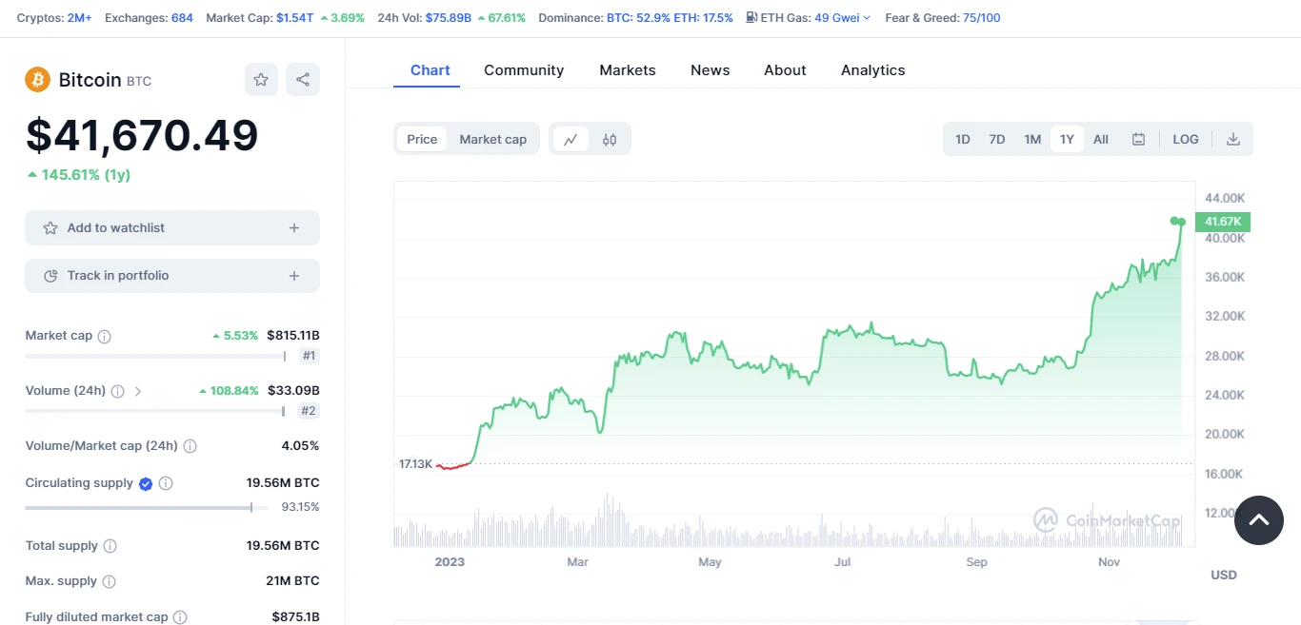Show Fully diluted market cap info icon

(x=180, y=617)
